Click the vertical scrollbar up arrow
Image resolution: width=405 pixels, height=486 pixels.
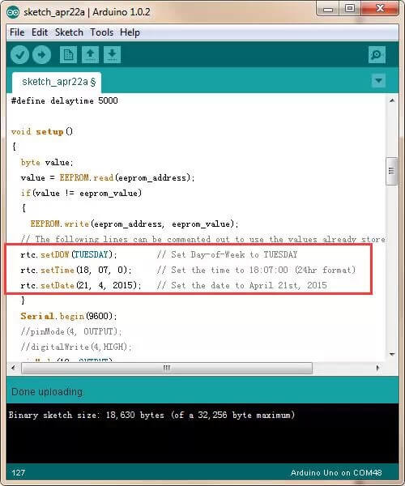tap(392, 100)
